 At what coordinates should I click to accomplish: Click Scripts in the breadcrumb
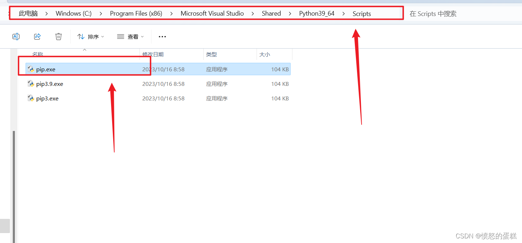coord(362,13)
